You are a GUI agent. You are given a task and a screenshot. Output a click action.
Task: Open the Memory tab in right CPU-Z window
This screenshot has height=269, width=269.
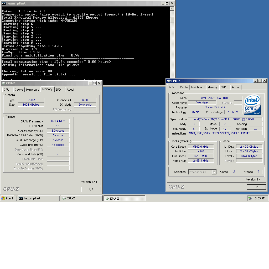coord(213,87)
